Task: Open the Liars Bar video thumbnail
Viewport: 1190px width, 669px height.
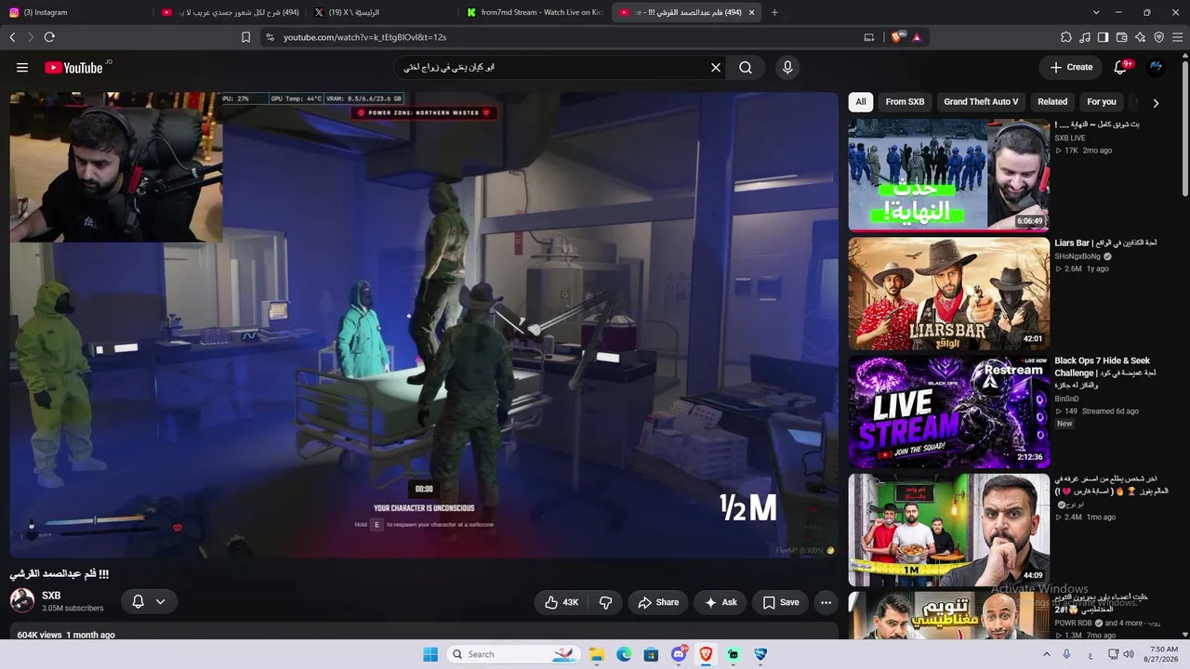Action: pyautogui.click(x=948, y=294)
